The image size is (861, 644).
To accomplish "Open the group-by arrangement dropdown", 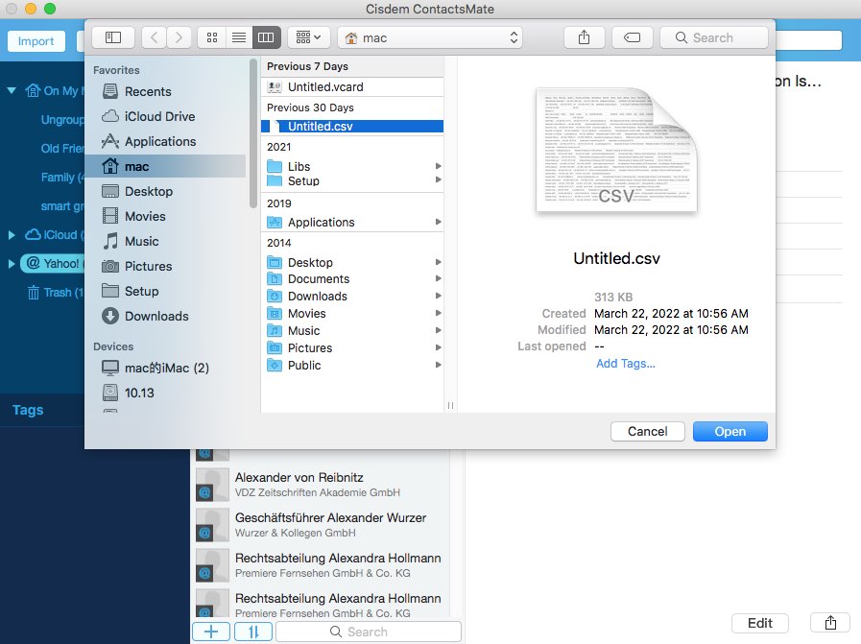I will (x=309, y=37).
